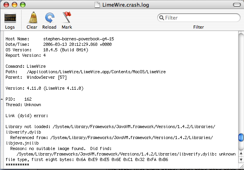Close the LimeWire.crash.log window
This screenshot has width=244, height=170.
tap(6, 5)
